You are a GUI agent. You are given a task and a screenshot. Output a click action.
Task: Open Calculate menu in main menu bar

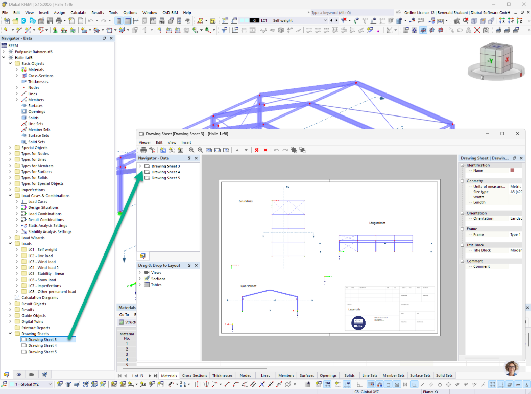(78, 13)
